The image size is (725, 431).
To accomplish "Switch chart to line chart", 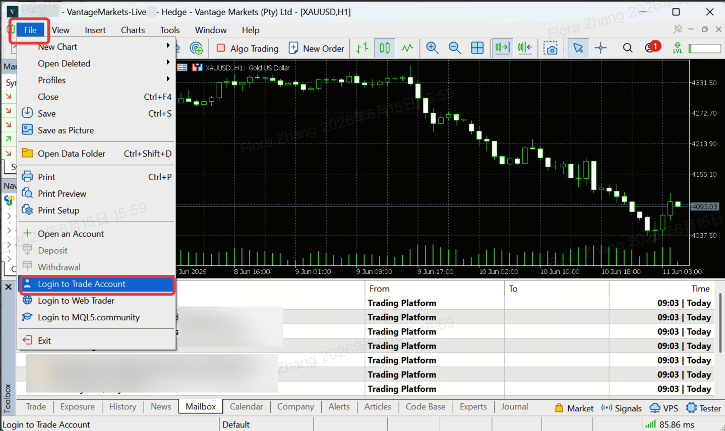I will tap(407, 48).
